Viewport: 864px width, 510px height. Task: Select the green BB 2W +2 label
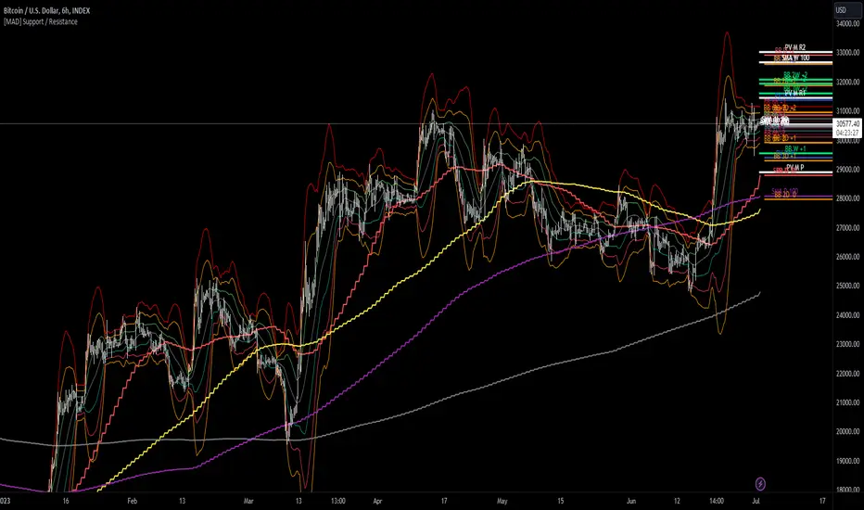point(795,75)
